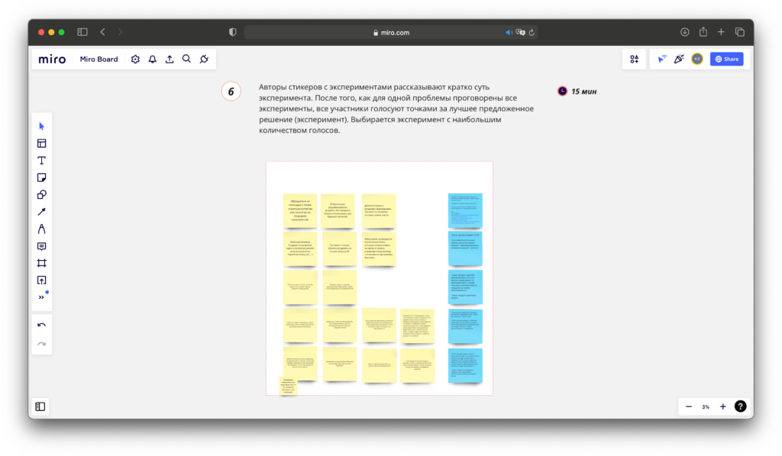
Task: Click the miro.com address bar
Action: (x=391, y=32)
